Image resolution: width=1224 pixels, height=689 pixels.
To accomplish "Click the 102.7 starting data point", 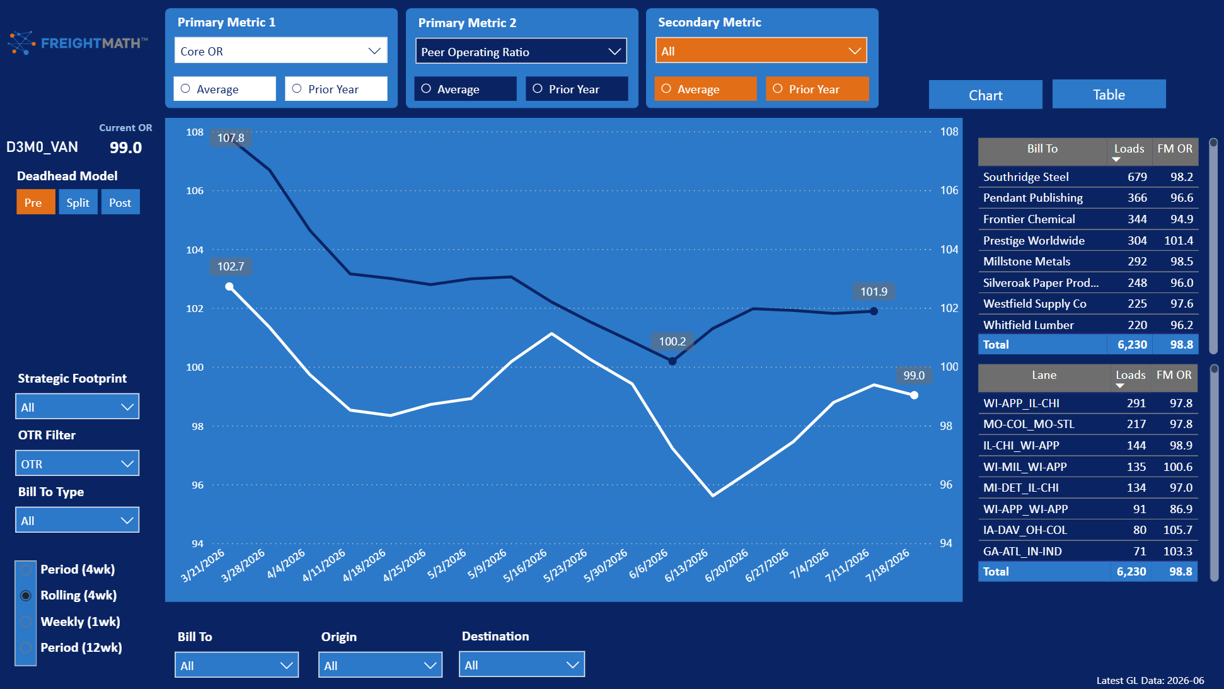I will [x=229, y=287].
